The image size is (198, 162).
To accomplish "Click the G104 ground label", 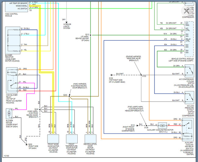I will coord(111,78).
